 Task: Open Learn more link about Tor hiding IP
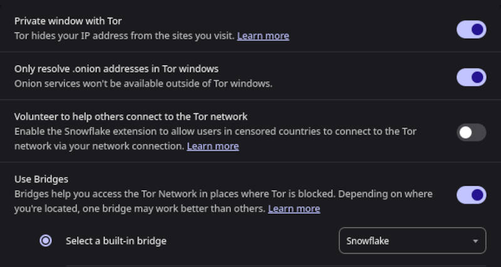point(263,36)
